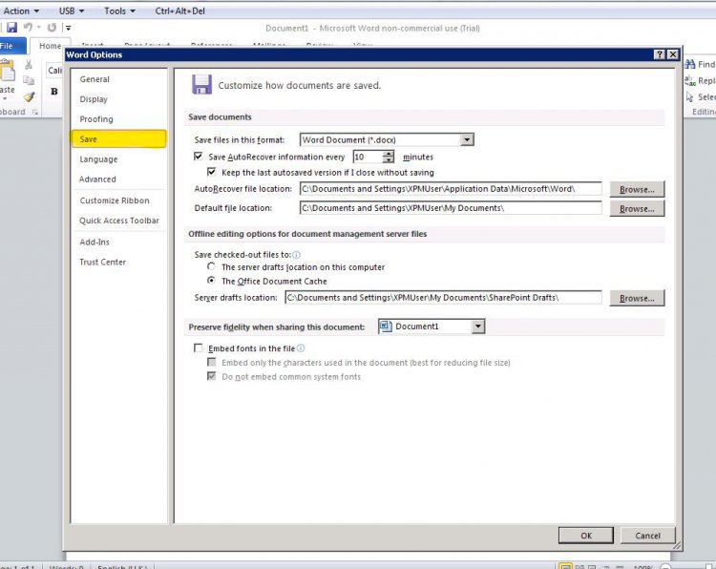Increase AutoRecover minutes with up arrow
This screenshot has height=569, width=716.
[389, 154]
